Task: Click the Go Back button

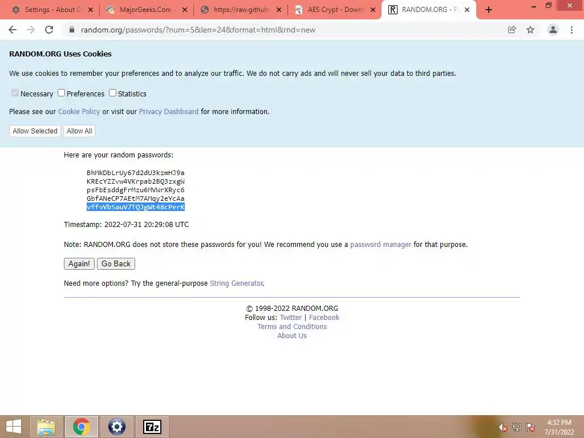Action: pos(116,263)
